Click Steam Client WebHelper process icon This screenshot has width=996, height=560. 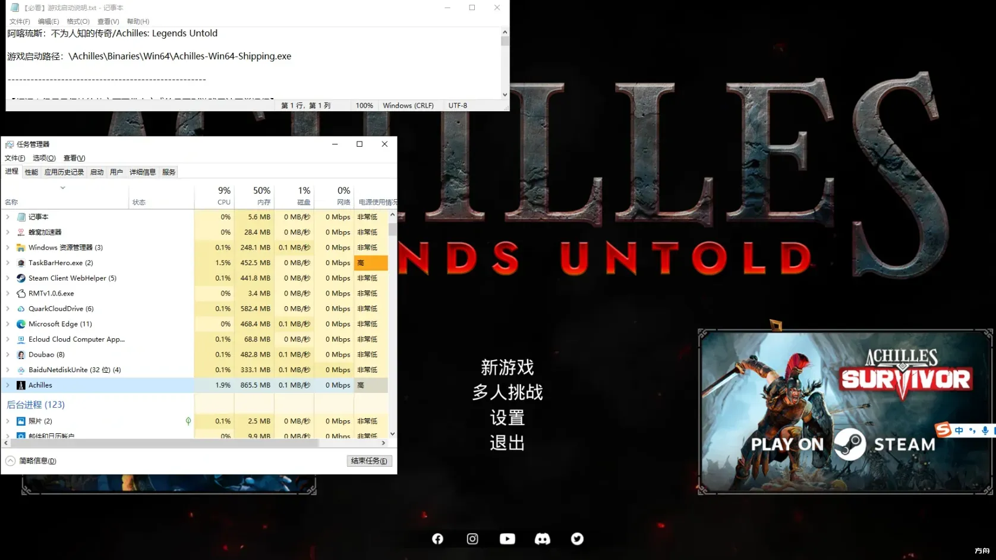pyautogui.click(x=21, y=278)
